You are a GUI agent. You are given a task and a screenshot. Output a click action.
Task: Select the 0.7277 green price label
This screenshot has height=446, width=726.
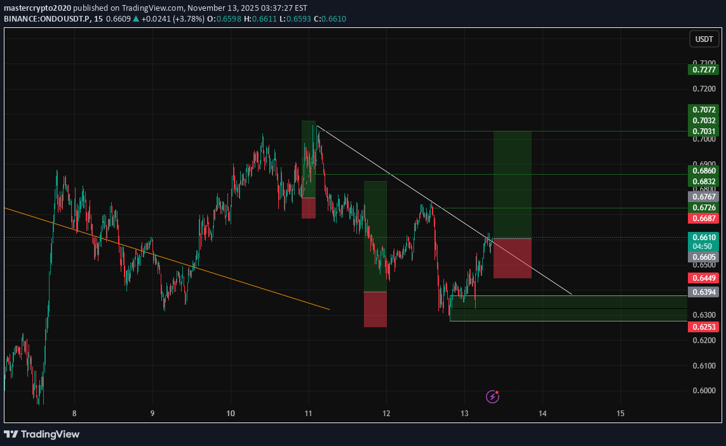pyautogui.click(x=704, y=69)
